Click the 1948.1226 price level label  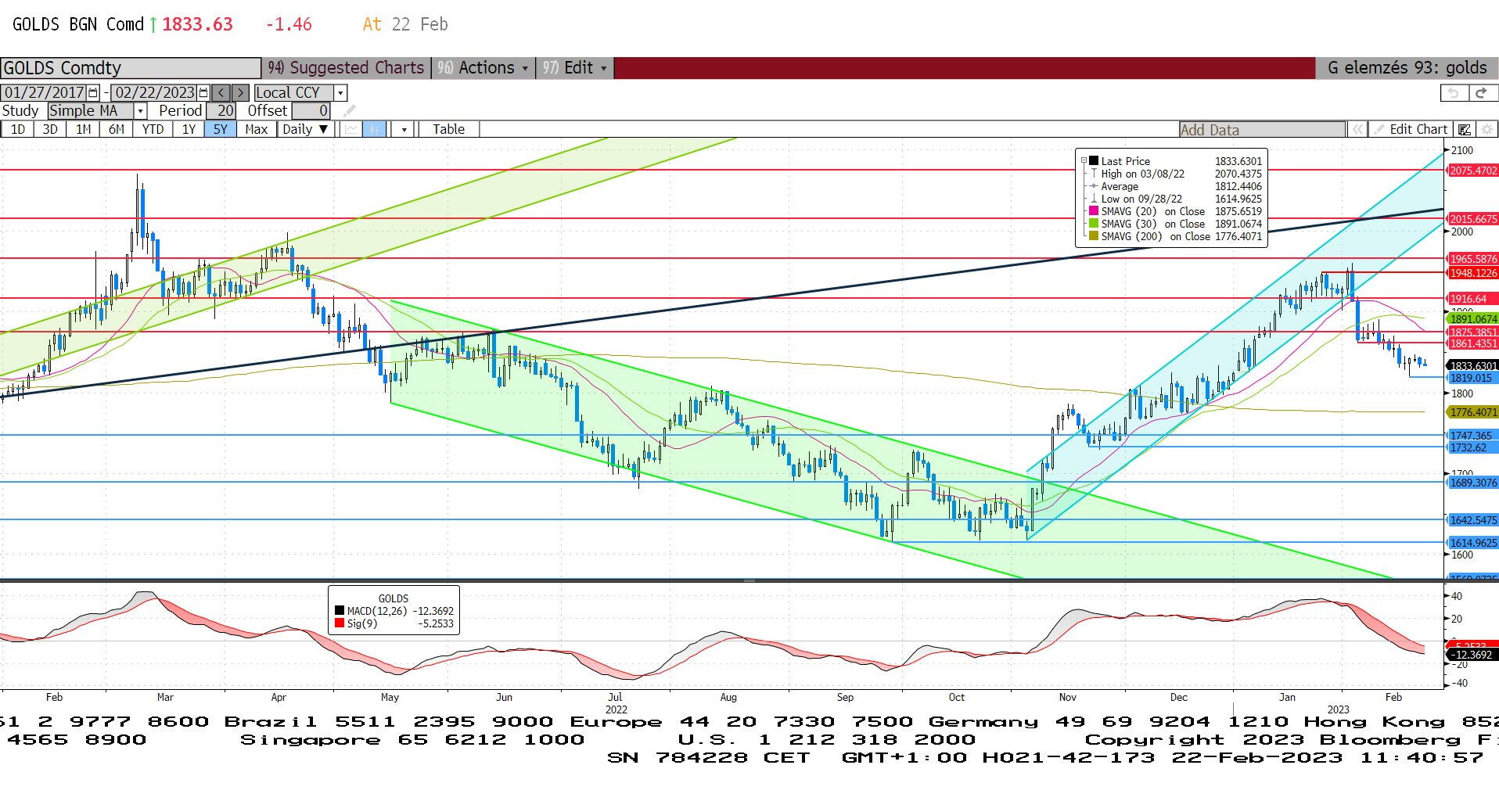tap(1472, 273)
